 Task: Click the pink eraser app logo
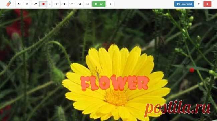9,4
